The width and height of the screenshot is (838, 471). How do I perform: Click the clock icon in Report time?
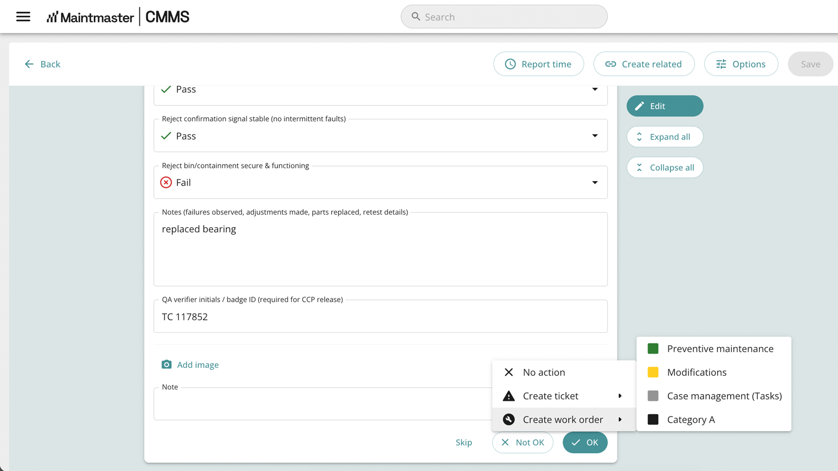coord(510,64)
